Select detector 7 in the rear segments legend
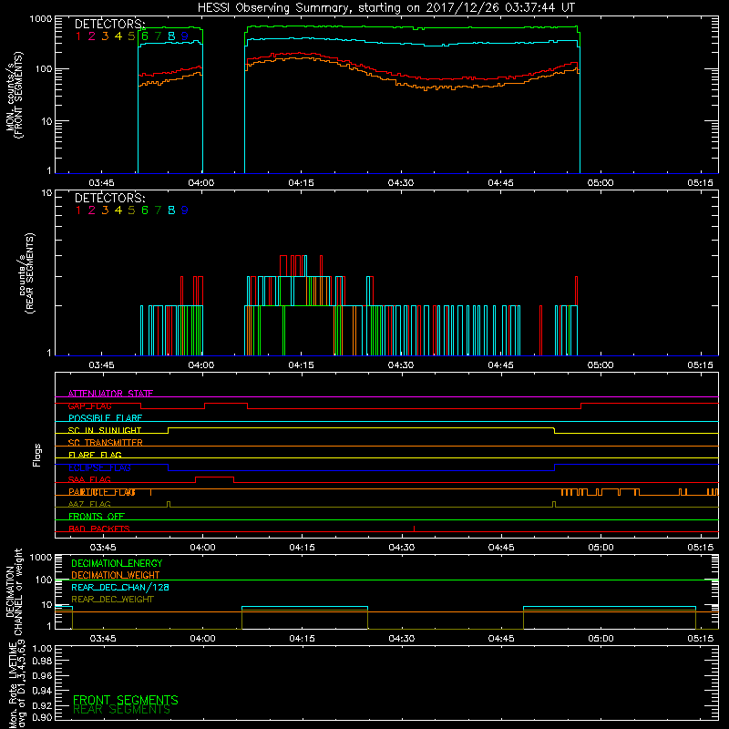Viewport: 729px width, 729px height. point(158,210)
